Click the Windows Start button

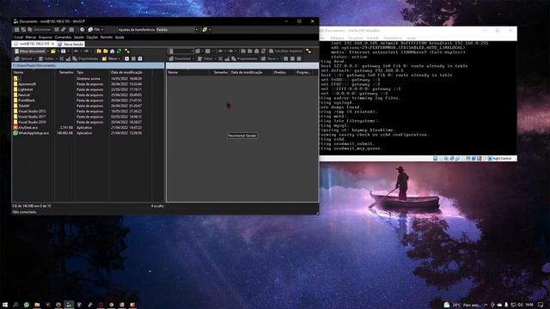(5, 305)
